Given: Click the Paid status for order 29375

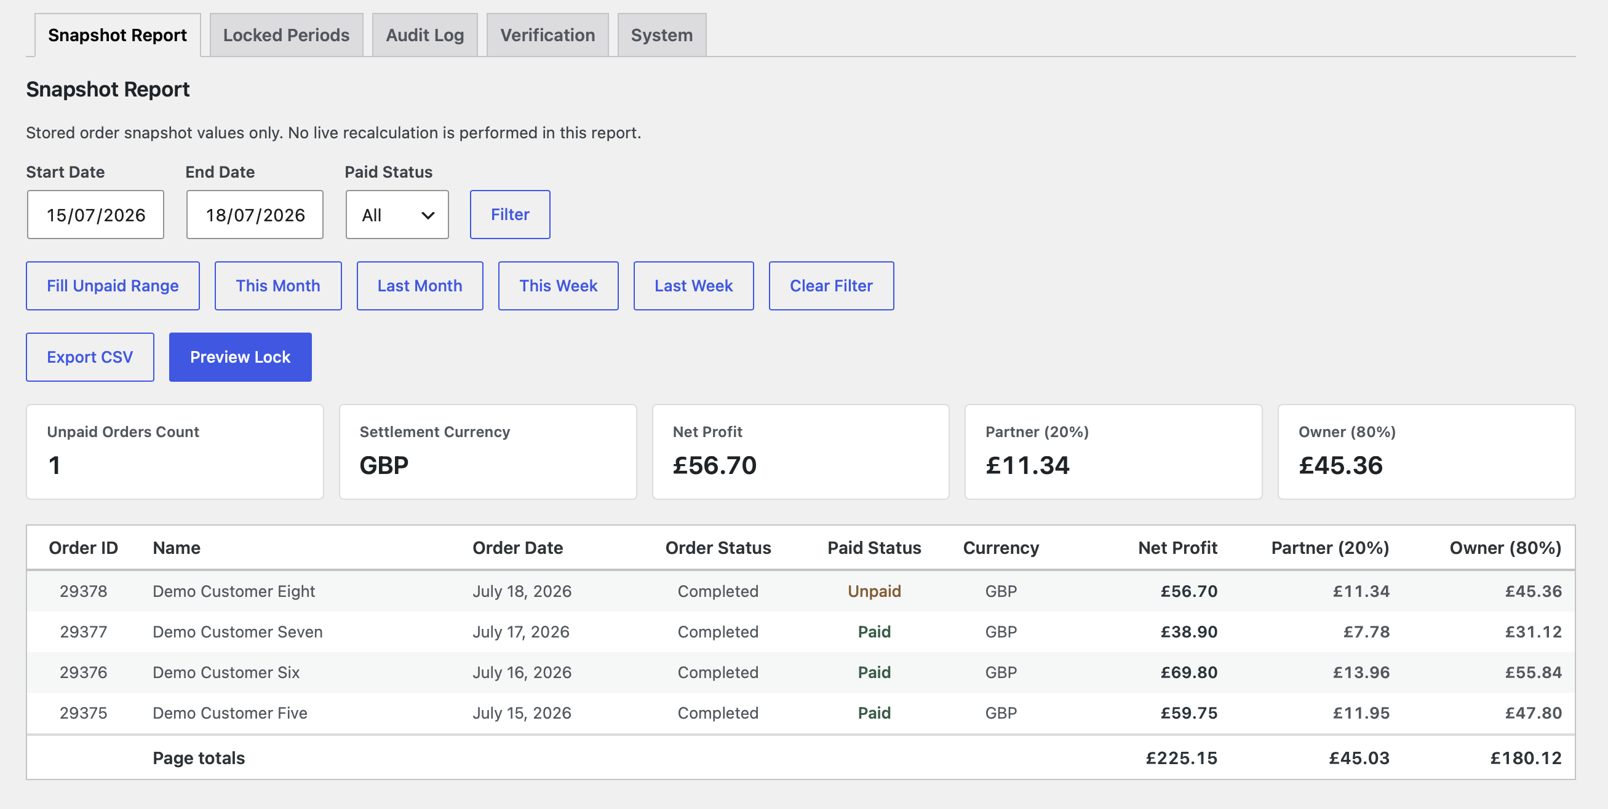Looking at the screenshot, I should 874,712.
